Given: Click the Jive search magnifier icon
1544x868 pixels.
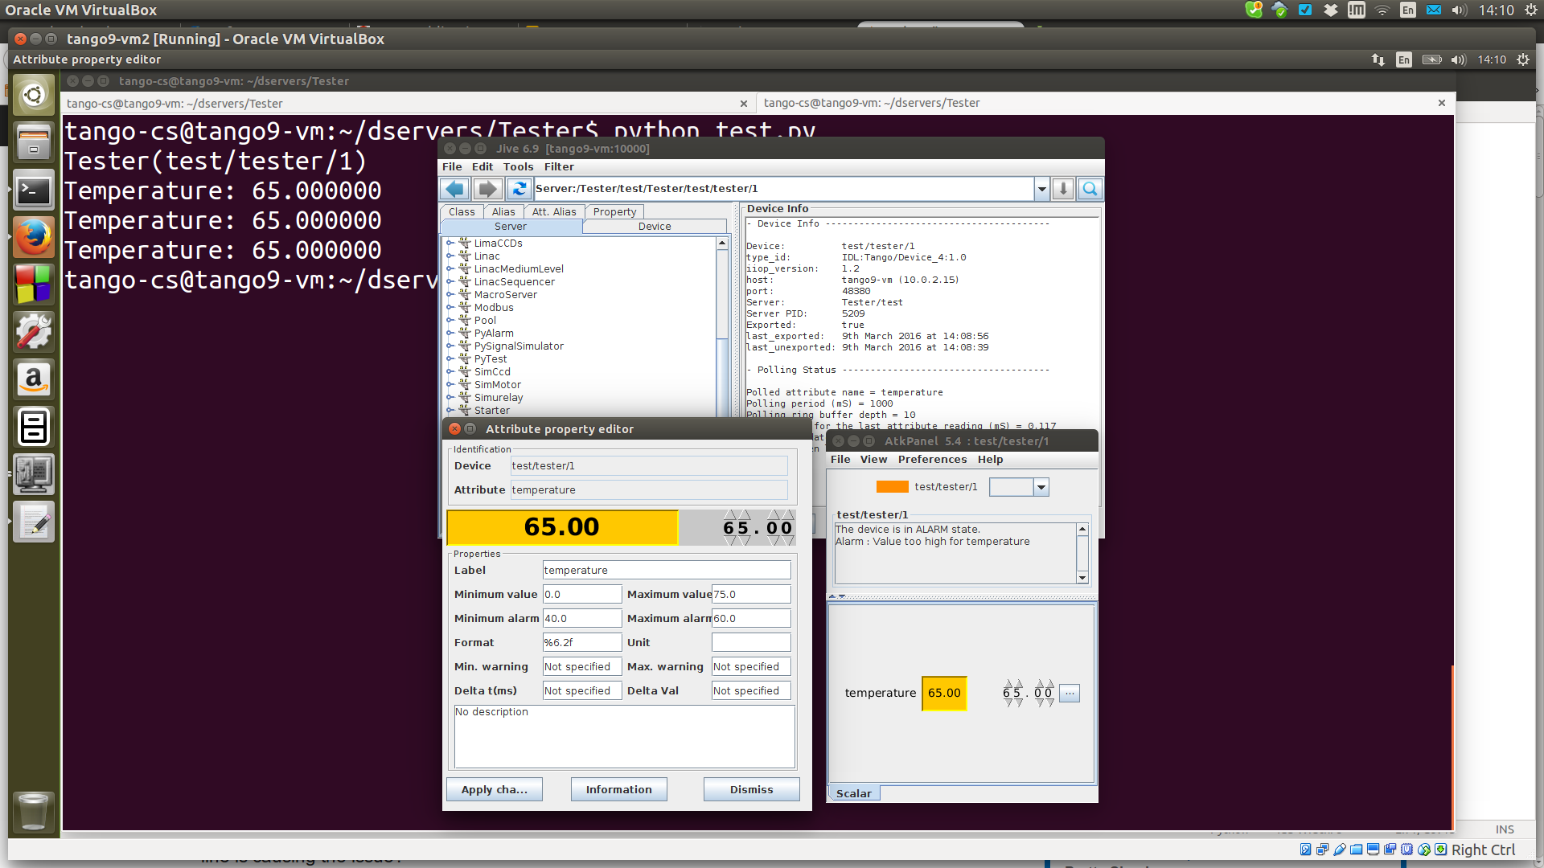Looking at the screenshot, I should [1090, 189].
